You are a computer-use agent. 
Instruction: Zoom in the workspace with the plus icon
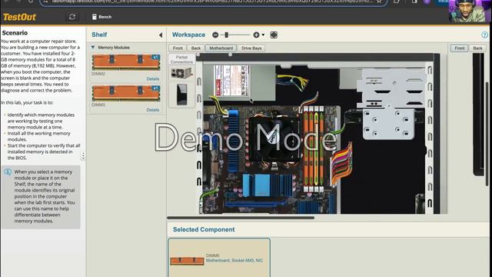pos(256,35)
